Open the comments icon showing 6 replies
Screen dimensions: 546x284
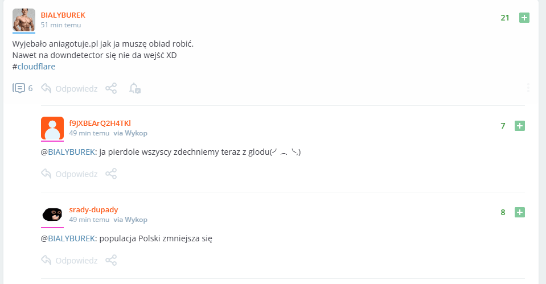22,88
